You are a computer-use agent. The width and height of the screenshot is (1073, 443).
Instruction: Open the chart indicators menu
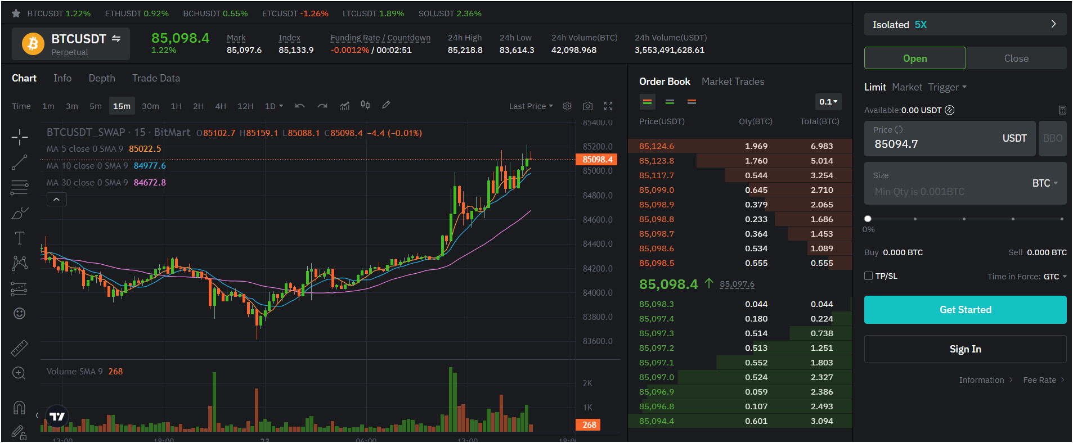(x=344, y=106)
